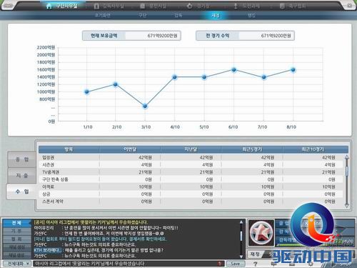357x268 pixels.
Task: Click the 전 경기 수익 value field
Action: click(x=266, y=36)
